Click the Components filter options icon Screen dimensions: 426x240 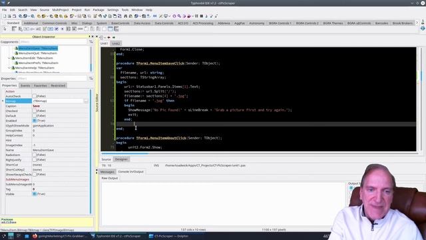(x=91, y=41)
